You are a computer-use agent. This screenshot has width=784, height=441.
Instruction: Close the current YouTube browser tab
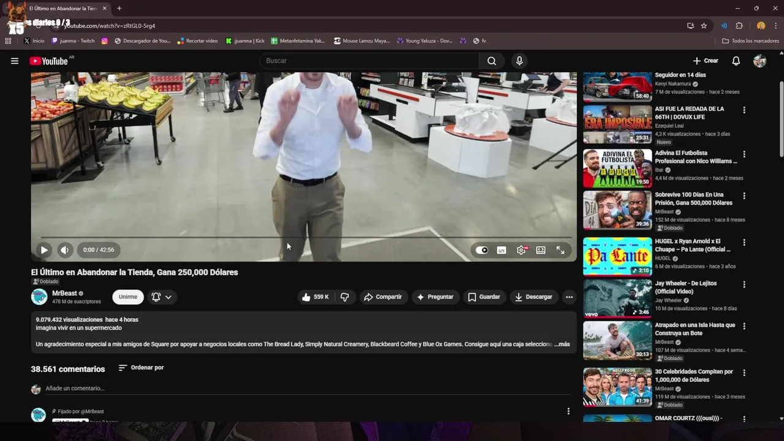click(105, 9)
